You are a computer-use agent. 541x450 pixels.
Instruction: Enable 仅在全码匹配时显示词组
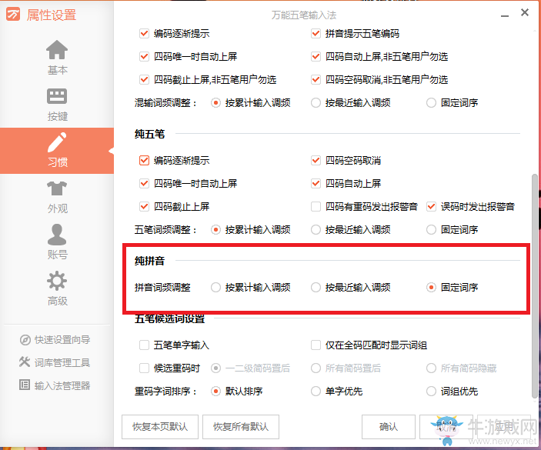pos(316,345)
